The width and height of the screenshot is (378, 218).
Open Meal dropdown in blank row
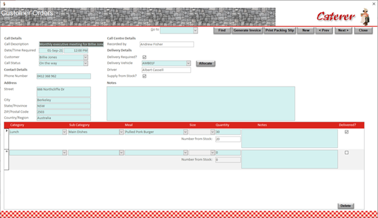click(185, 153)
